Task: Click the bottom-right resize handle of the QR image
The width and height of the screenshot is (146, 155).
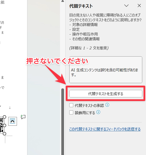Action: [x=4, y=134]
